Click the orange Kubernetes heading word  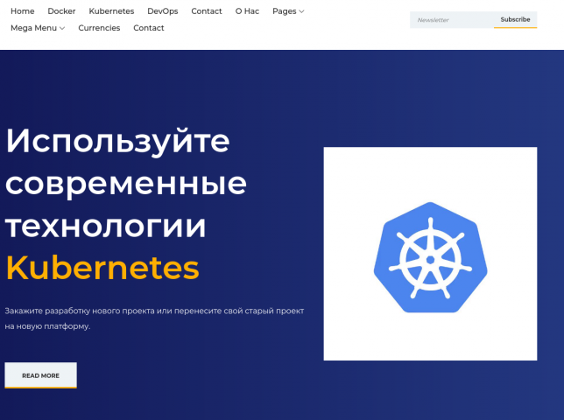pyautogui.click(x=102, y=268)
